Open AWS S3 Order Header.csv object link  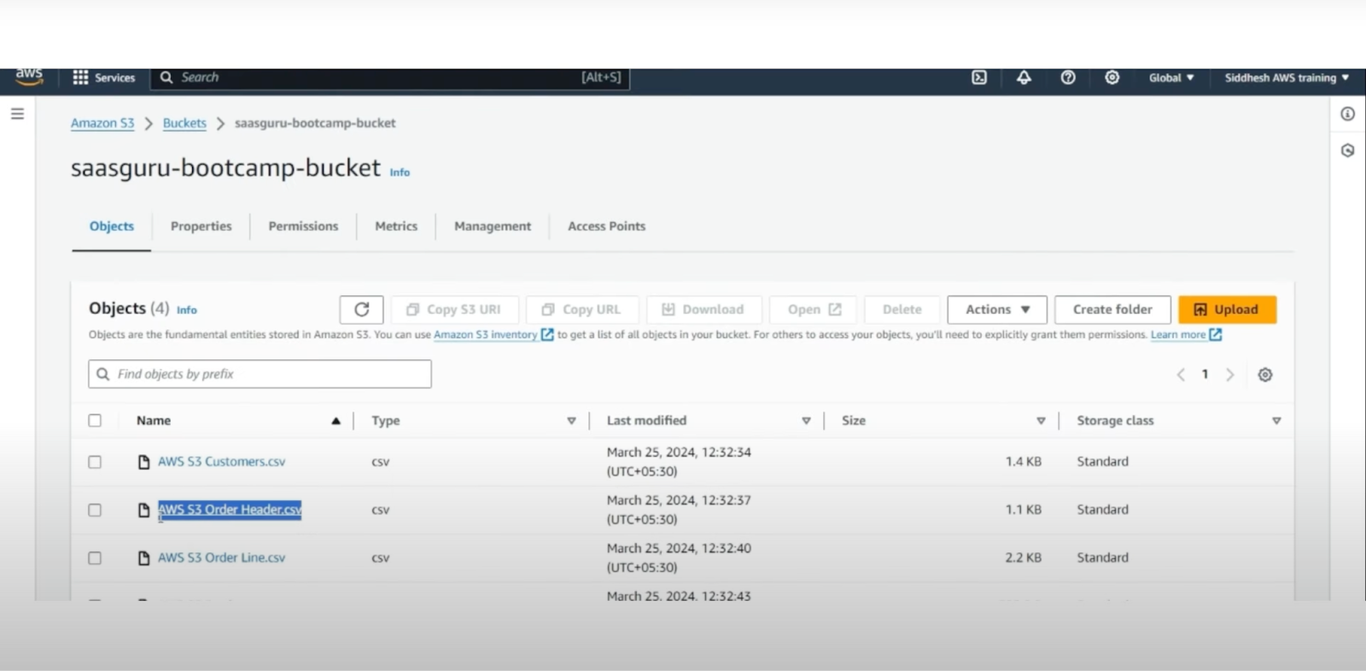[x=230, y=510]
